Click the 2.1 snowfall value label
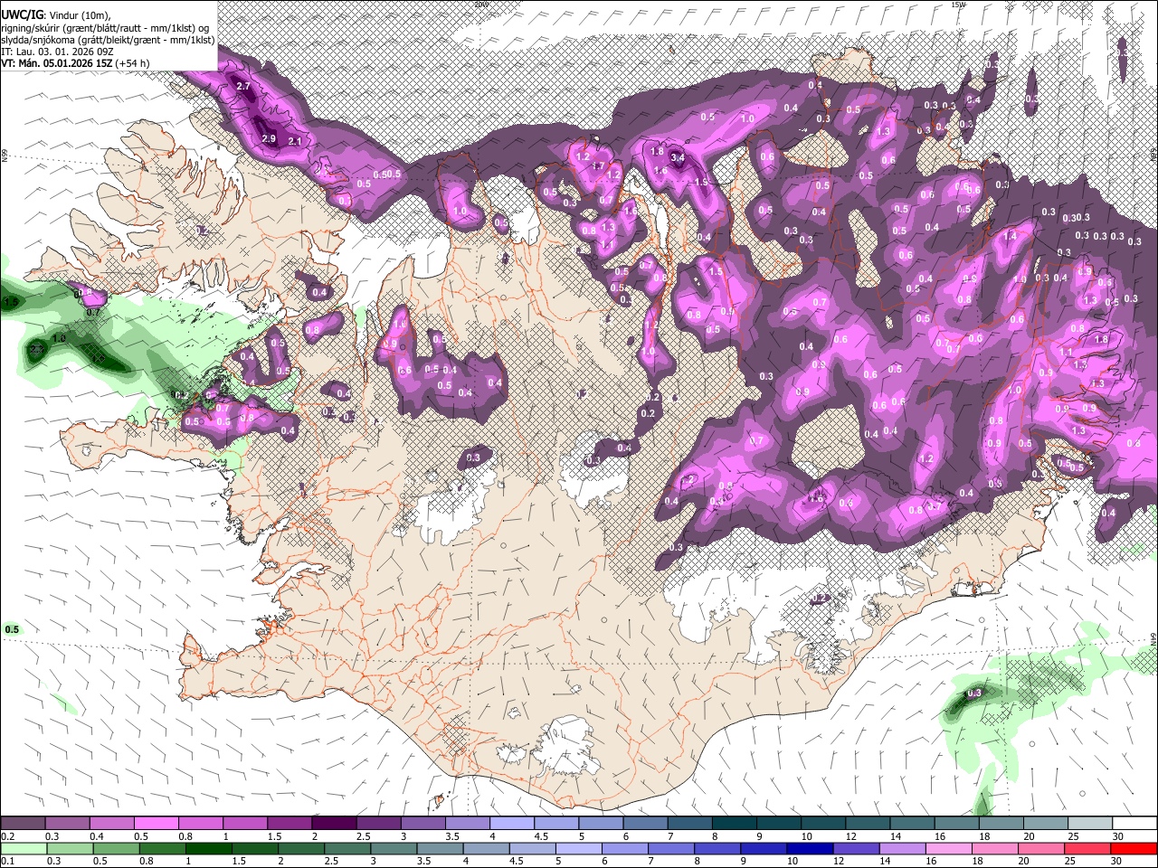1158x868 pixels. [294, 141]
